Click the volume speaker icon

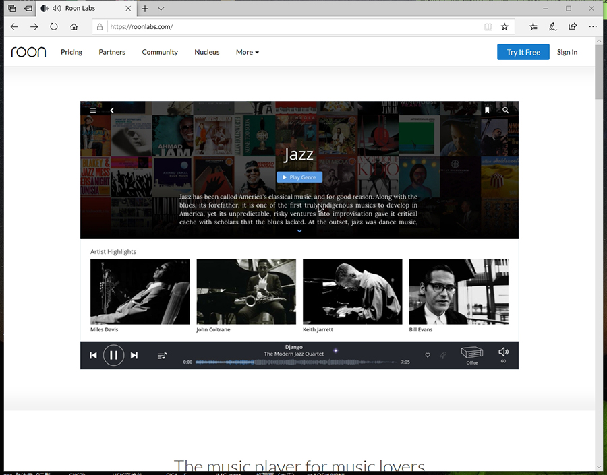point(503,352)
